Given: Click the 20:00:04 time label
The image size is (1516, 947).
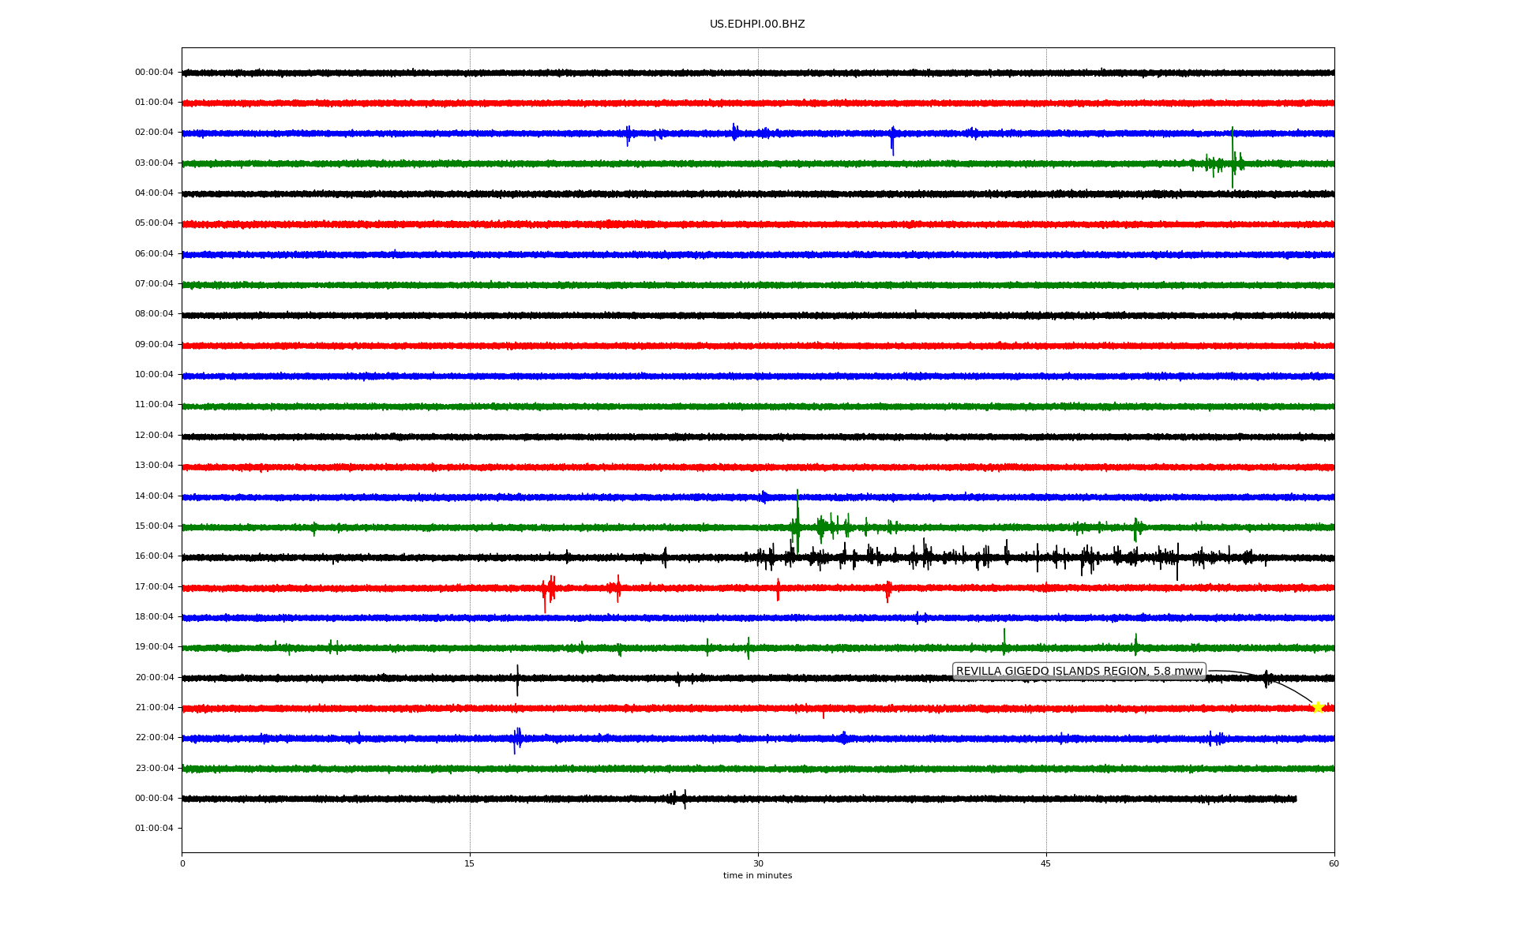Looking at the screenshot, I should (154, 678).
